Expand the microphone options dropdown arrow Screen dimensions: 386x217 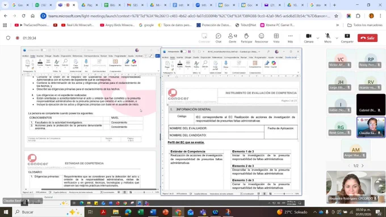pos(337,38)
